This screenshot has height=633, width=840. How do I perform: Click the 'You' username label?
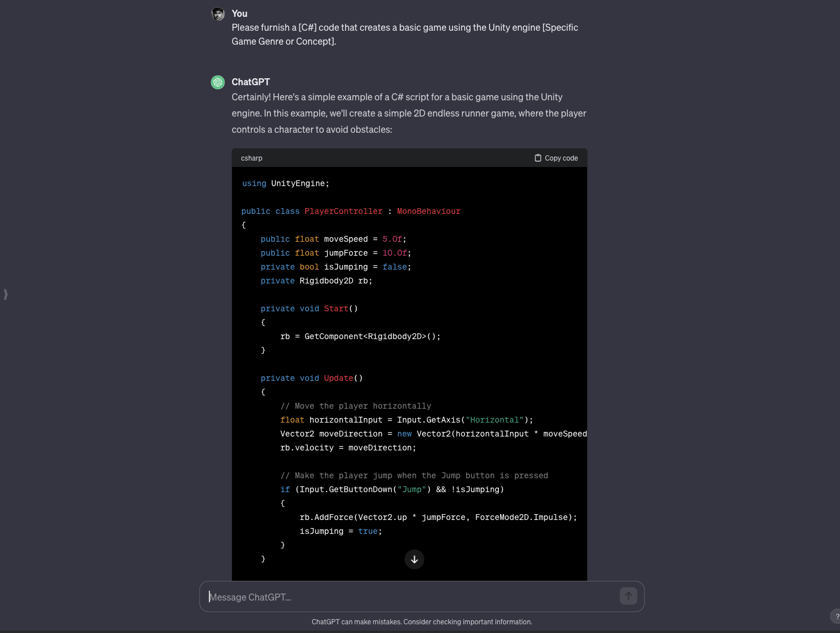coord(239,13)
